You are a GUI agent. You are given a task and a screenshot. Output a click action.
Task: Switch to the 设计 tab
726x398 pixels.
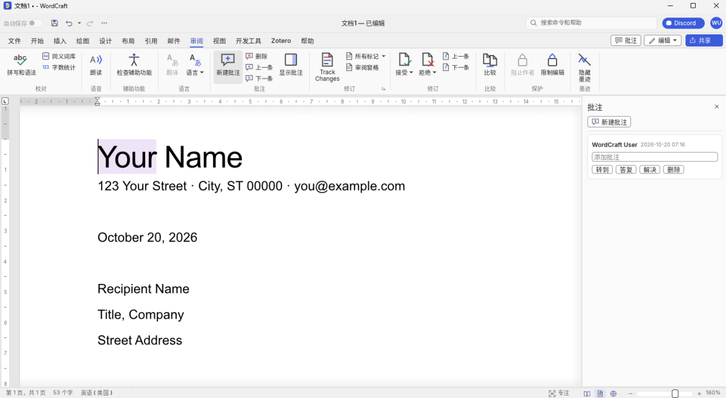105,41
